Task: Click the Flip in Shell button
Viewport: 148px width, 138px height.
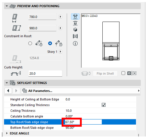Action: (x=105, y=73)
